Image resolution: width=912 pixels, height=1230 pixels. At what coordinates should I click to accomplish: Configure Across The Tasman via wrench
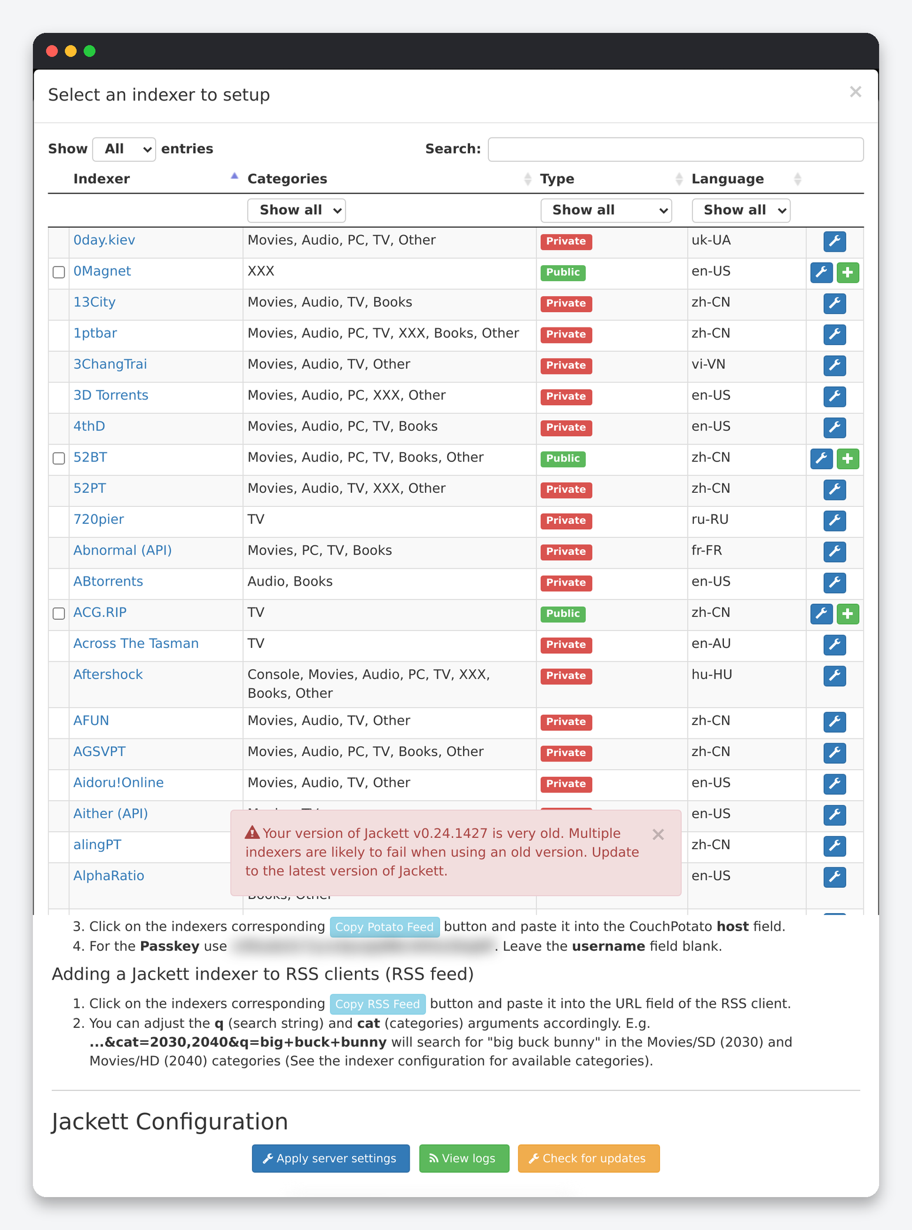834,645
